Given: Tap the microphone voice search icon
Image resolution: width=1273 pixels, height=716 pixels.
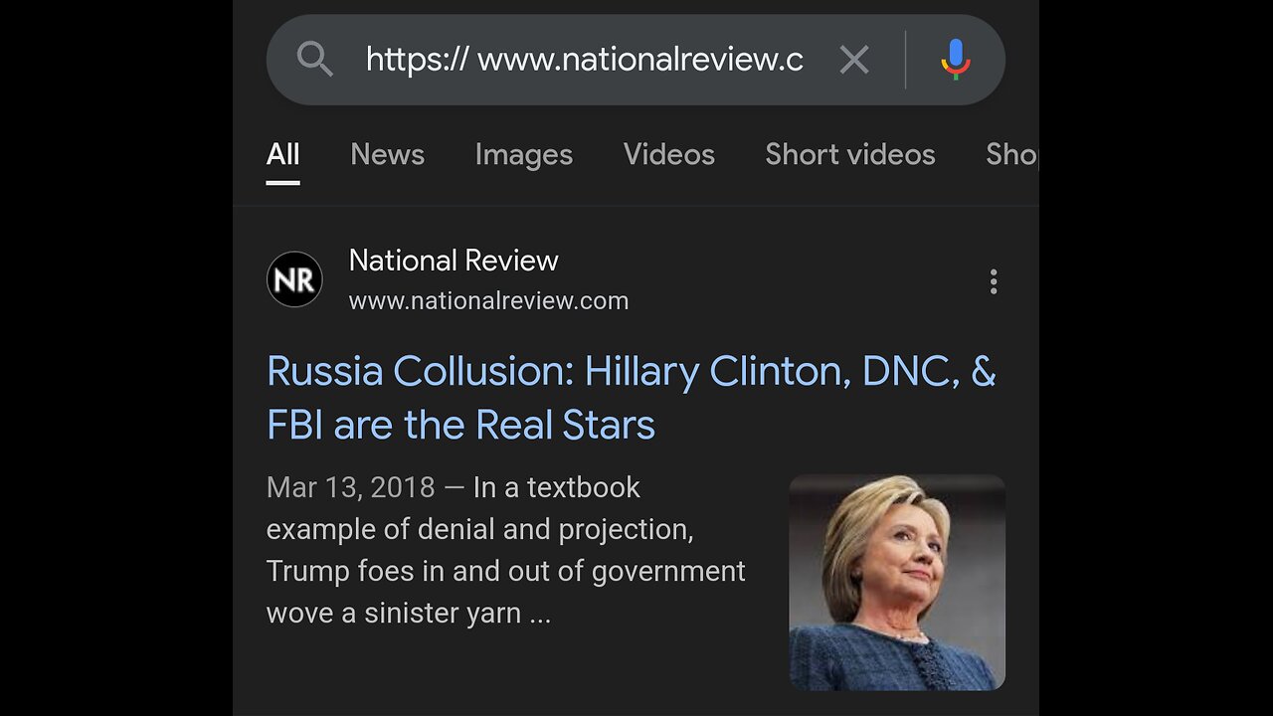Looking at the screenshot, I should (x=955, y=60).
